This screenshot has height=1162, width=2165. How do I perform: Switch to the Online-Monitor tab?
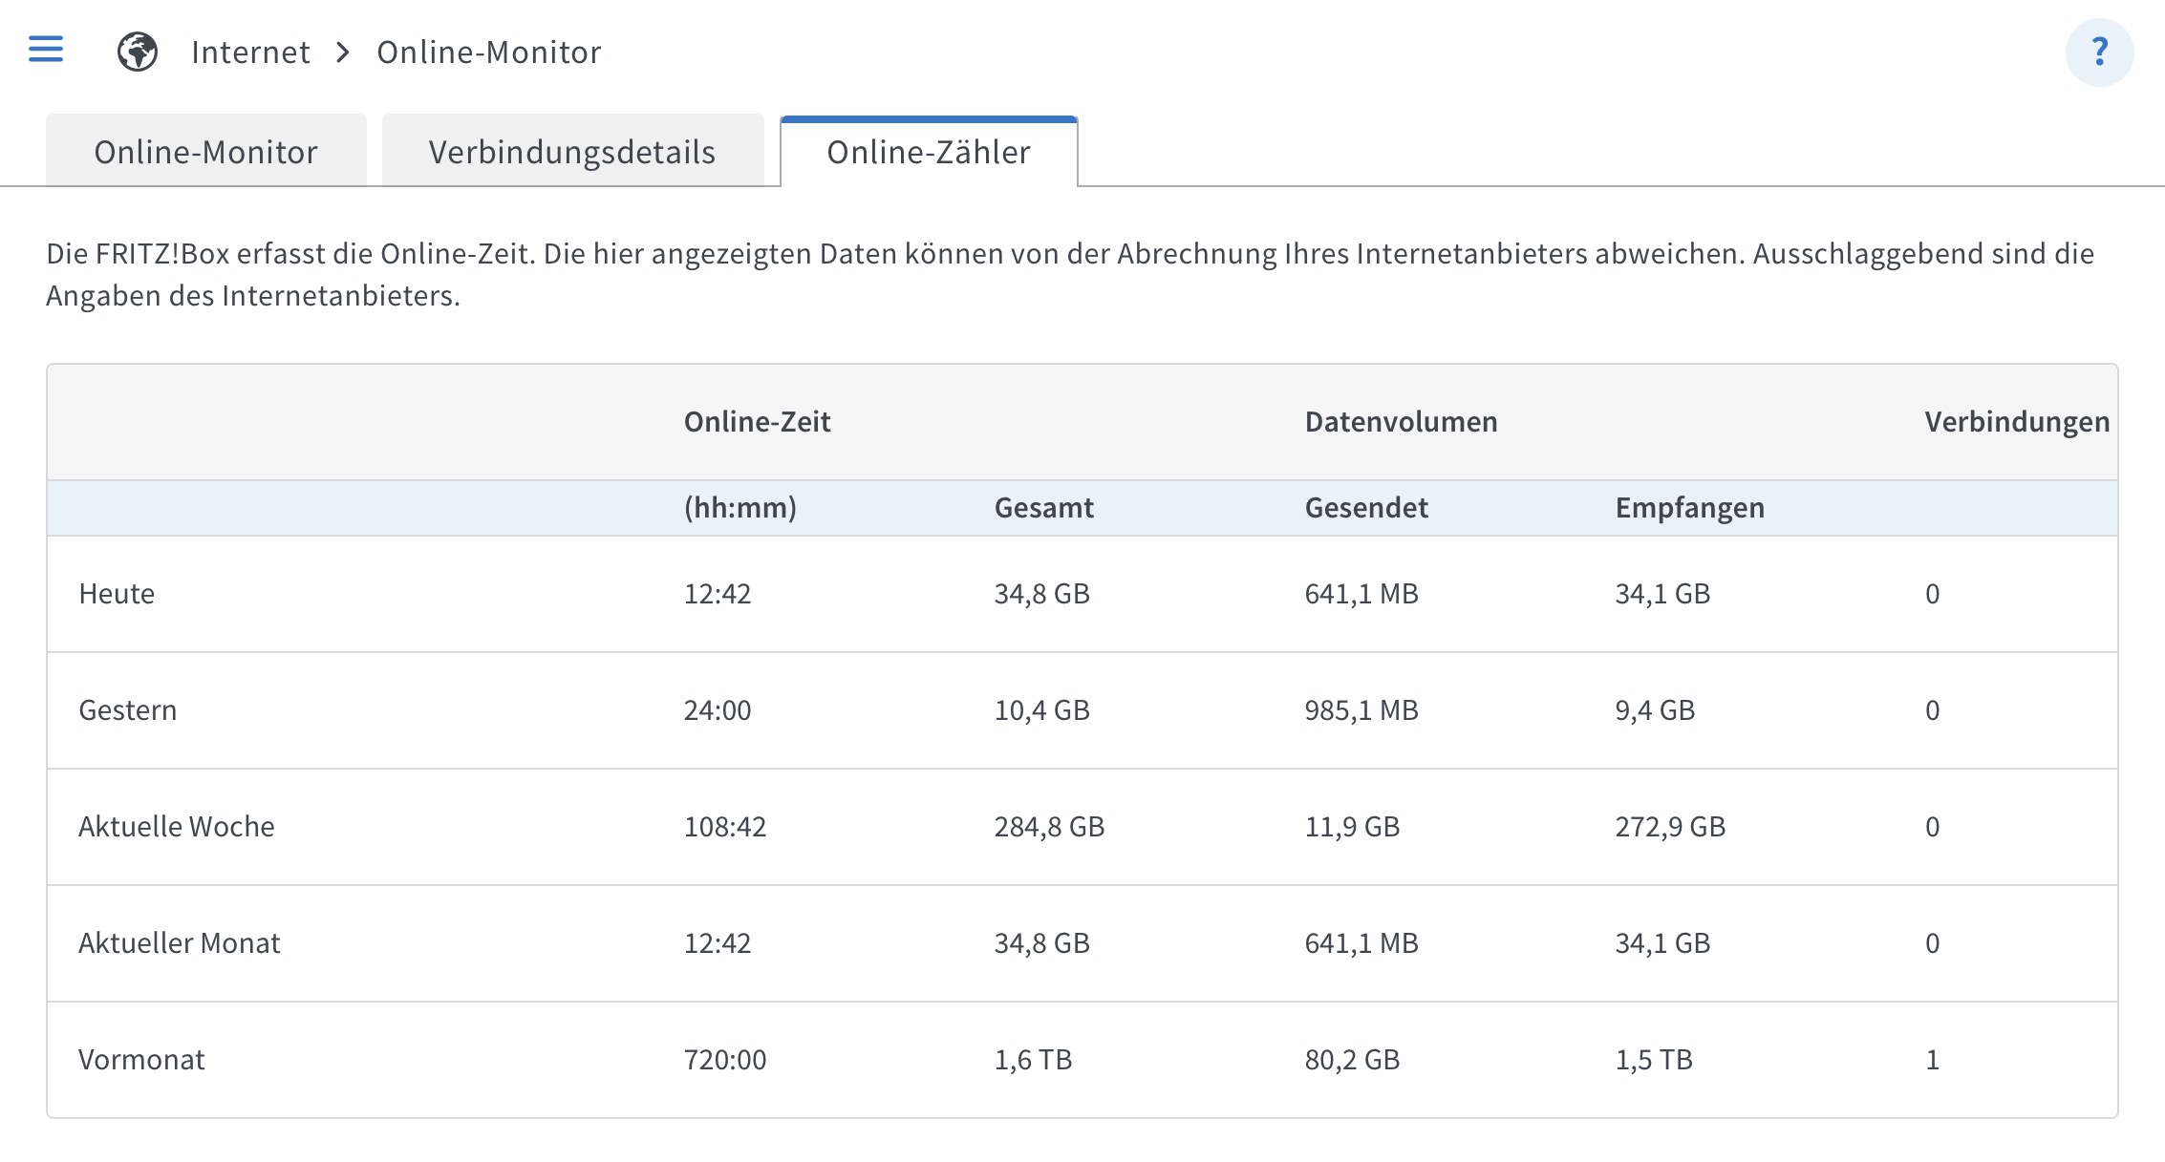[x=206, y=151]
